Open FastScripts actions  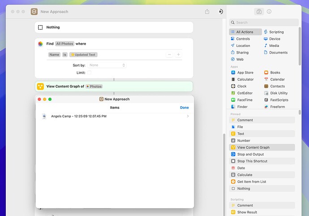coord(276,100)
